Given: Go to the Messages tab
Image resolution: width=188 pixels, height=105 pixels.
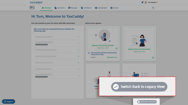Looking at the screenshot, I should [x=73, y=8].
